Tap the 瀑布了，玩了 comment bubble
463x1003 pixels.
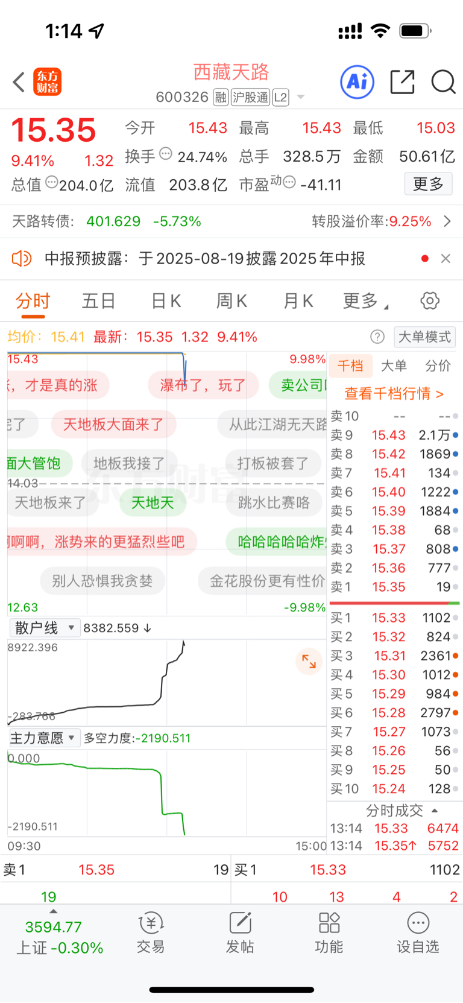(x=203, y=385)
